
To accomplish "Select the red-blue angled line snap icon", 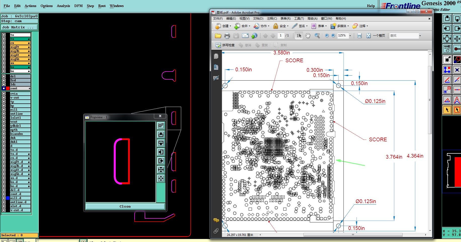I will click(447, 80).
